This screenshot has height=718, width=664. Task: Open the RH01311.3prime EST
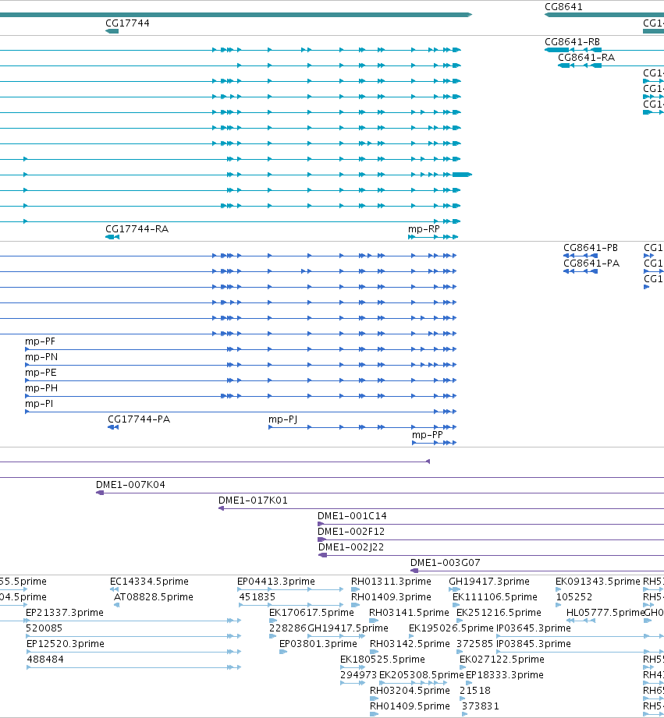click(391, 582)
